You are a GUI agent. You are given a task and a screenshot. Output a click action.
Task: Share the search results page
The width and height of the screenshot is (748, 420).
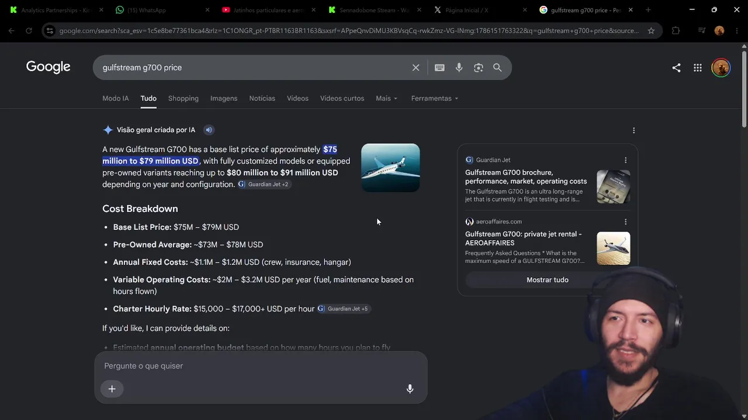click(x=676, y=68)
